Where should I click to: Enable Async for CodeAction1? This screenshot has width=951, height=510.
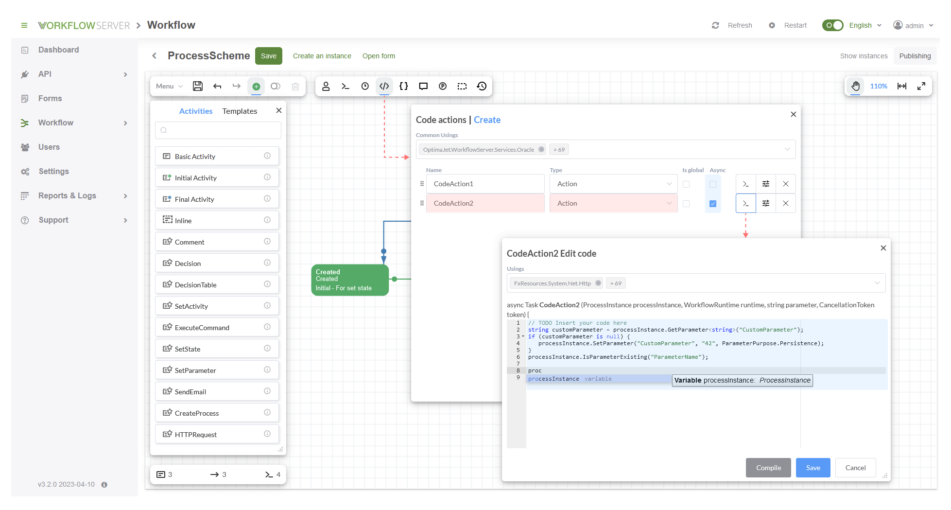[713, 184]
